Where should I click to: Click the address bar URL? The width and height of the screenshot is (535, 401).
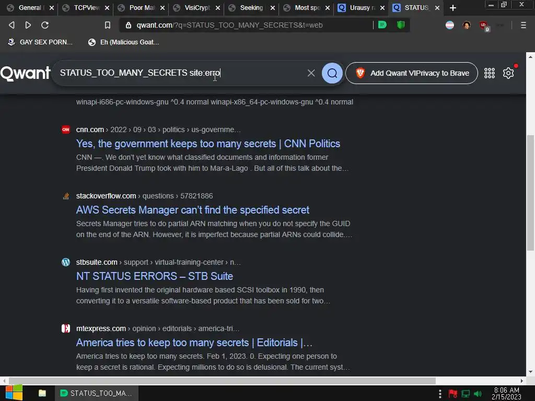point(229,25)
